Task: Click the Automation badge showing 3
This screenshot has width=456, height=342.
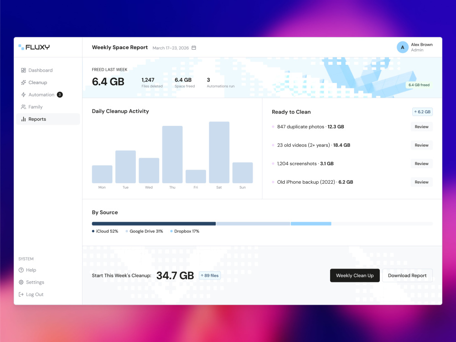Action: pos(60,94)
